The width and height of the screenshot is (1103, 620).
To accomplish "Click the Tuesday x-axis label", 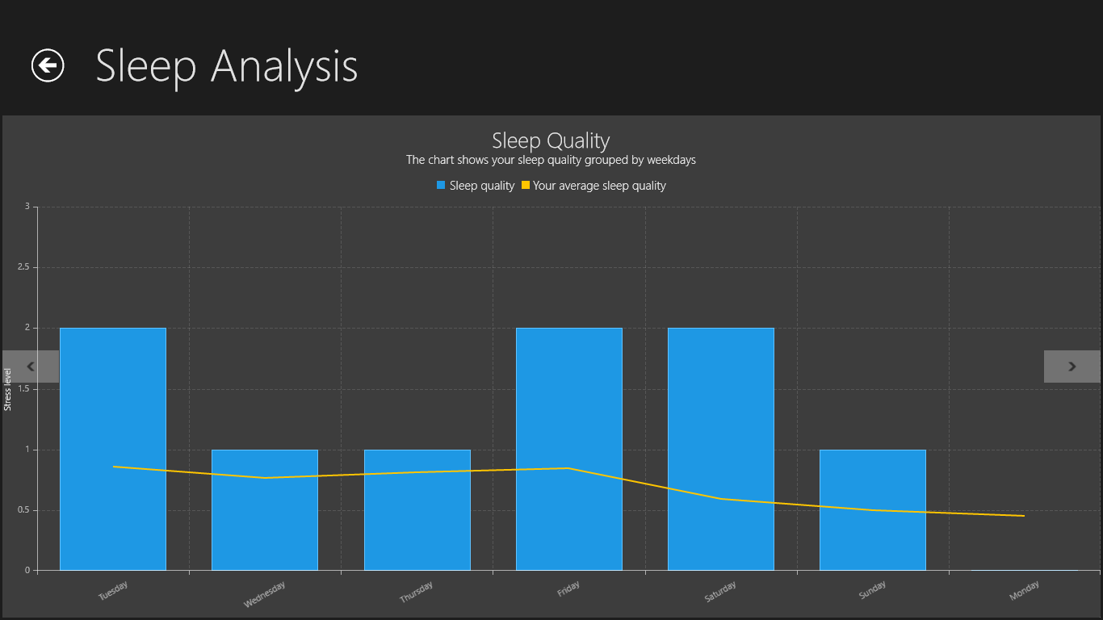I will point(113,591).
